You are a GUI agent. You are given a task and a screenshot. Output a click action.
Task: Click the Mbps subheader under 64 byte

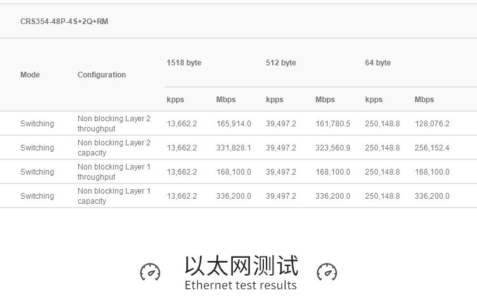coord(424,100)
